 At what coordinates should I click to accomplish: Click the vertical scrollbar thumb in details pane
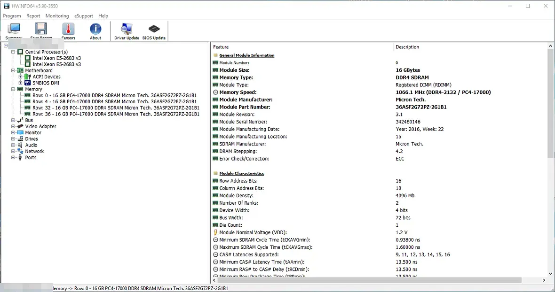coord(550,103)
